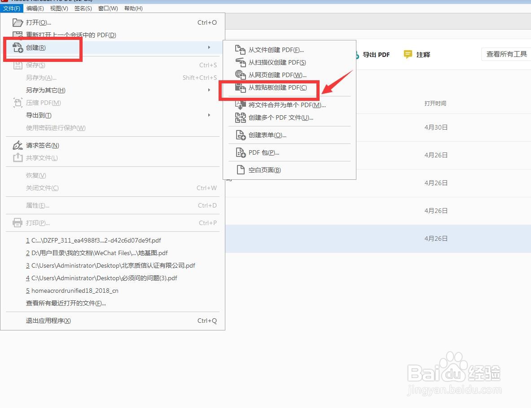Click the 导出 PDF tool button
The height and width of the screenshot is (408, 531).
tap(376, 55)
